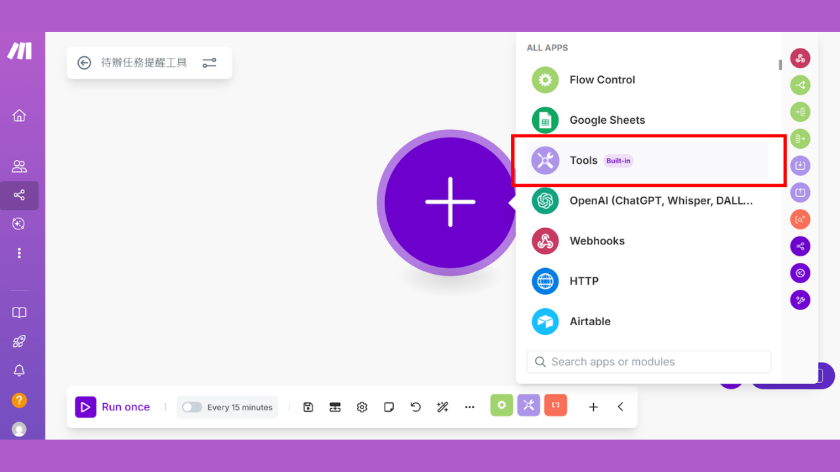
Task: Open the Templates globe icon in sidebar
Action: click(19, 224)
